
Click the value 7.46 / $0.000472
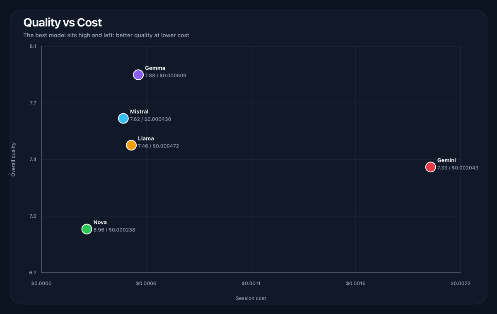(x=159, y=146)
